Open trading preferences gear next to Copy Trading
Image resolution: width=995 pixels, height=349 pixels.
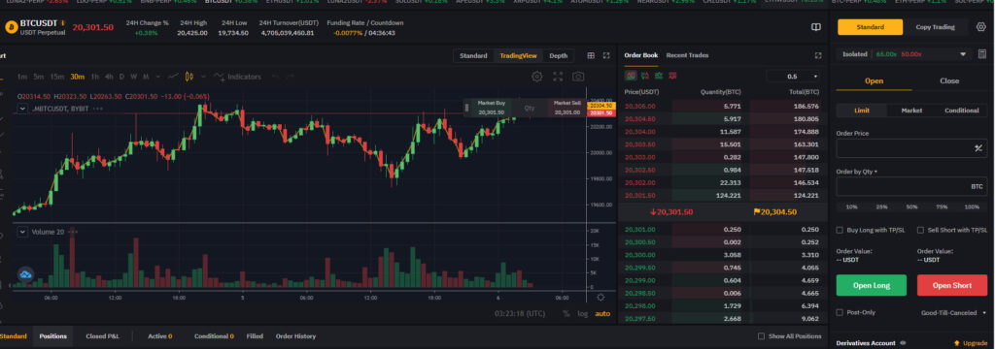981,27
